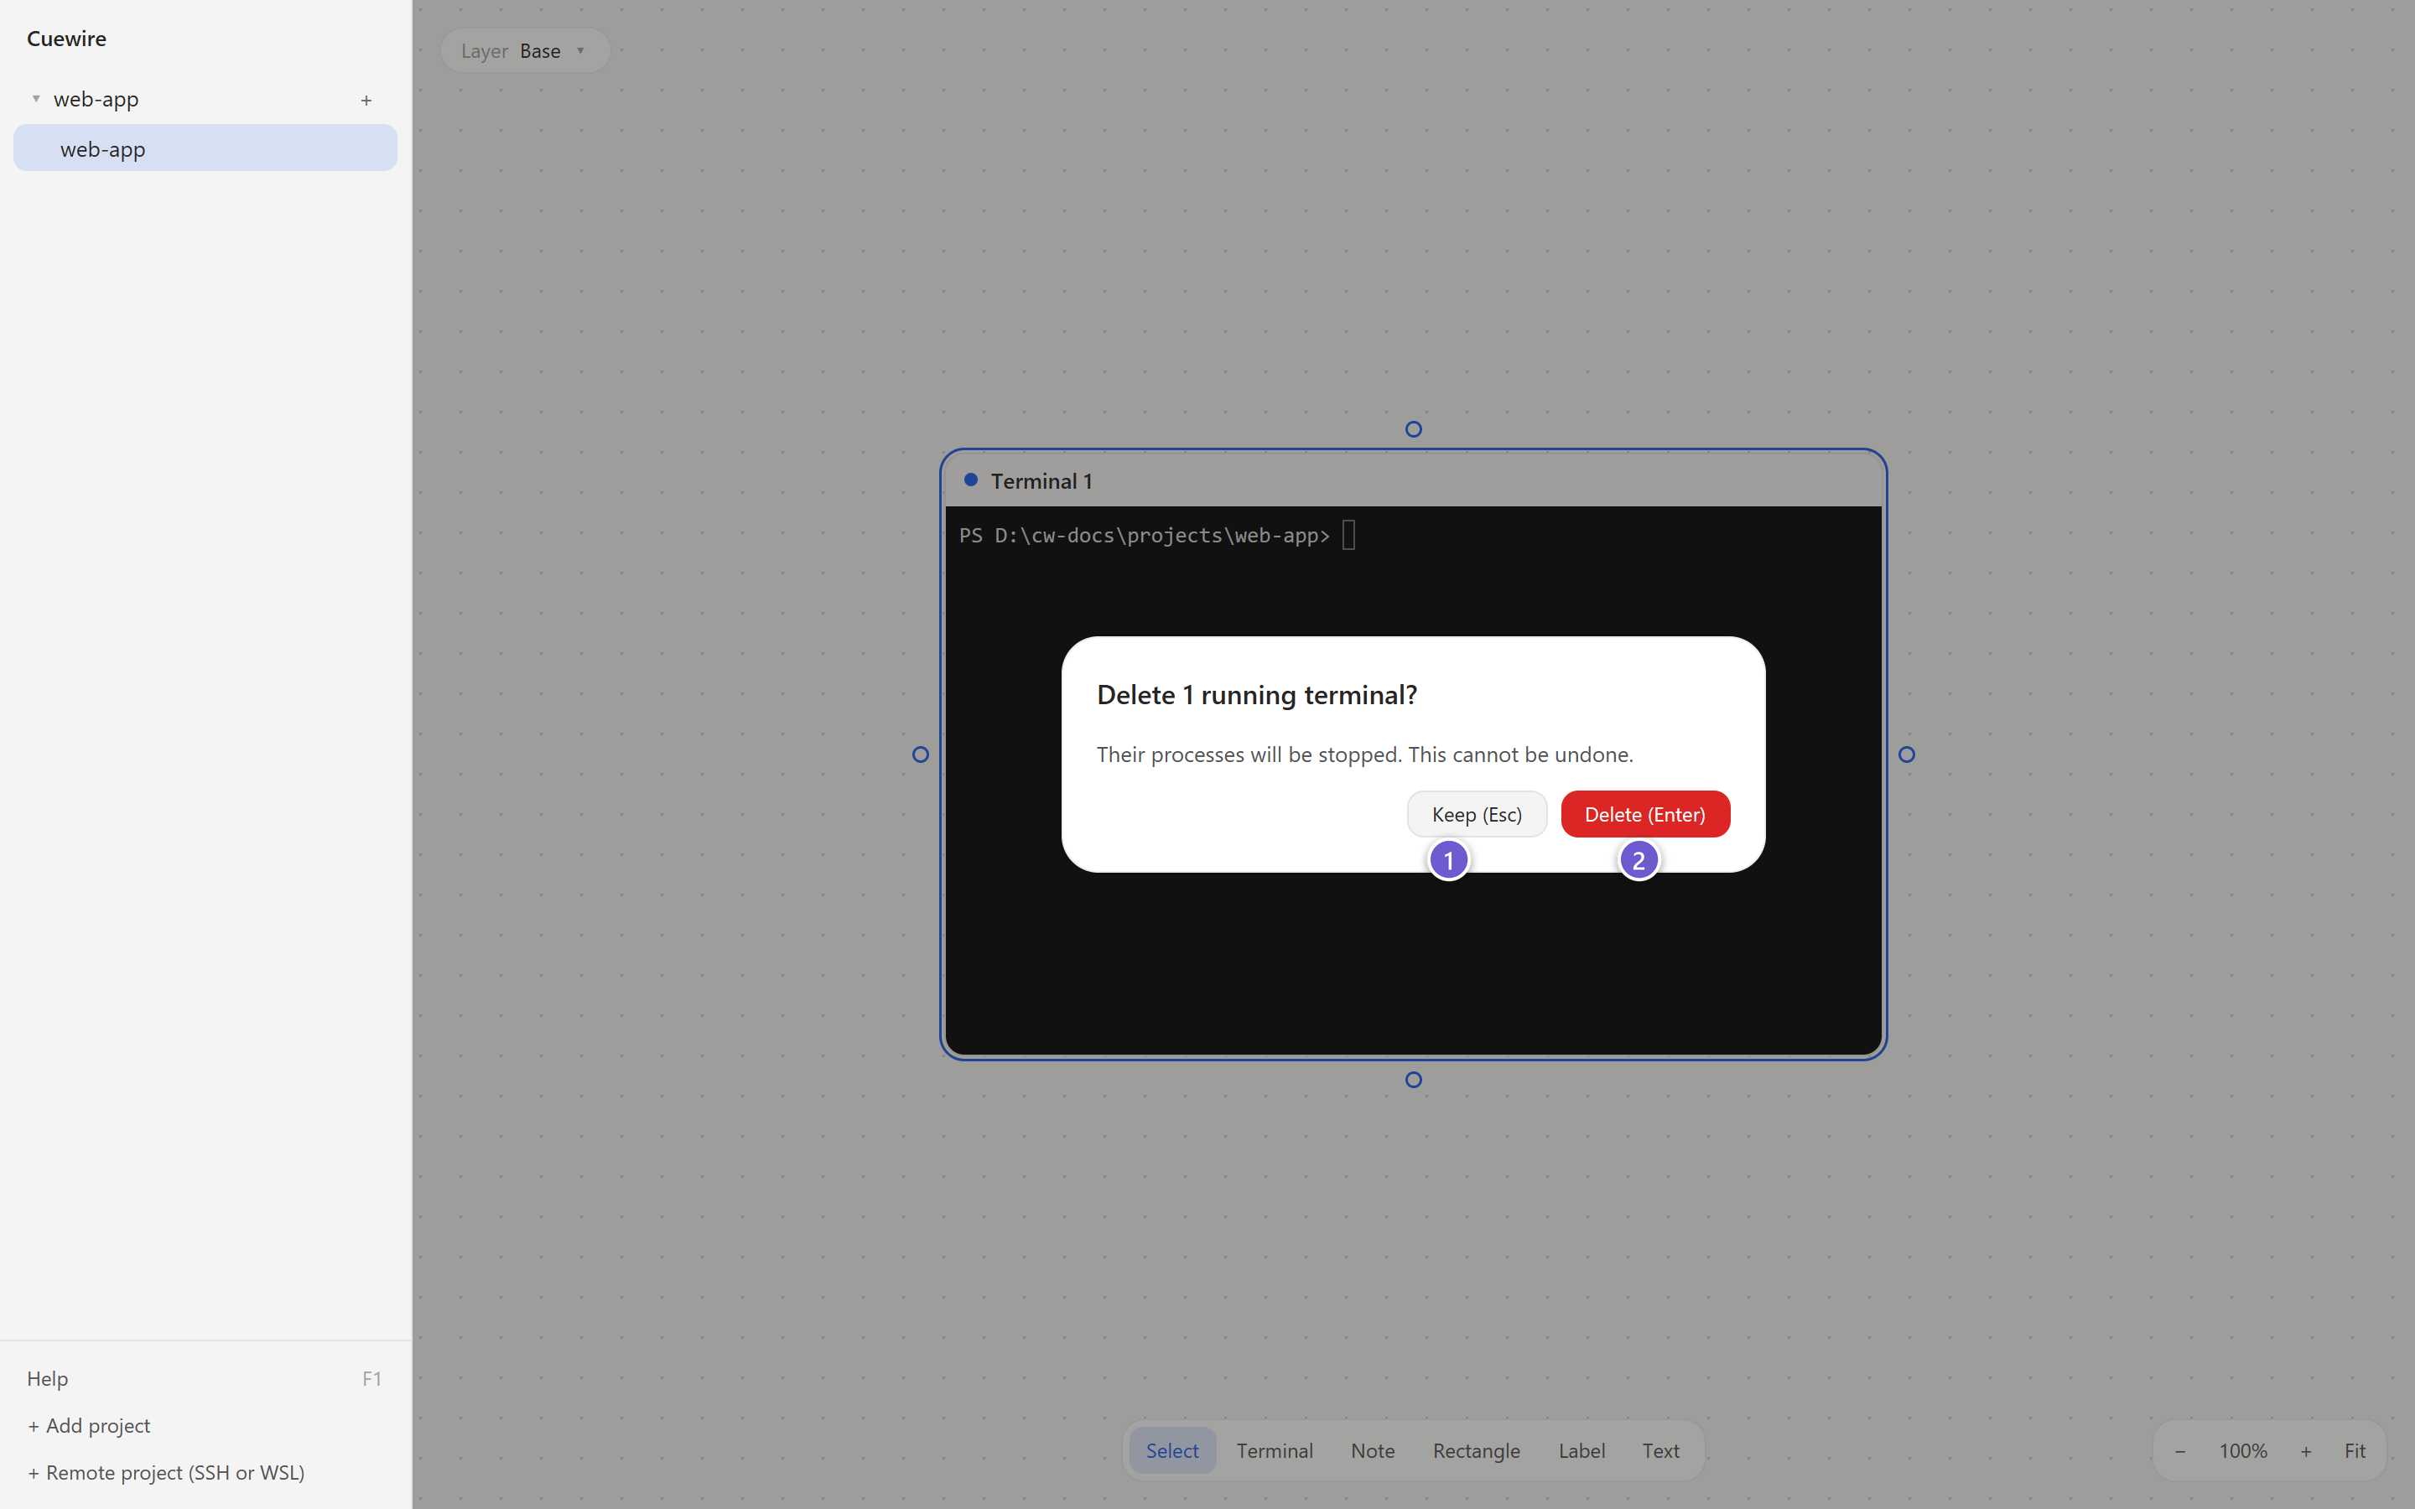Click the bottom connector handle of Terminal 1

(x=1413, y=1080)
